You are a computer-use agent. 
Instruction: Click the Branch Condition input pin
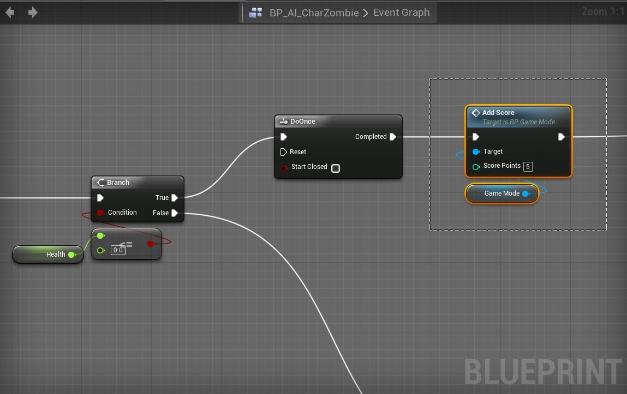100,213
